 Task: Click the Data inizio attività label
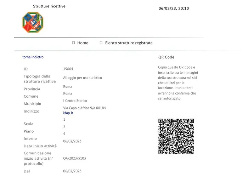coord(40,146)
